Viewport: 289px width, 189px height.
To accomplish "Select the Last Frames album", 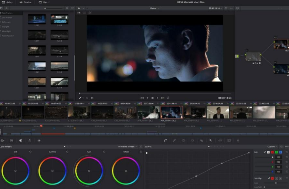I will 7,17.
